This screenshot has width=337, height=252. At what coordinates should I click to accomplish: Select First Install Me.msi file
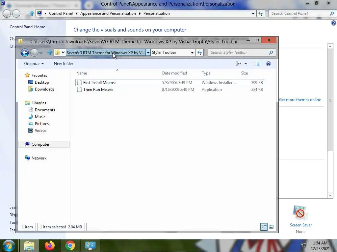pos(170,82)
